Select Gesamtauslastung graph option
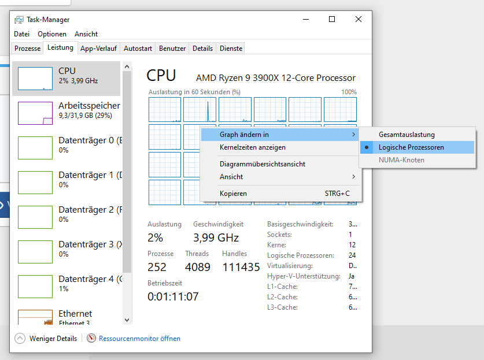The image size is (484, 360). (417, 135)
